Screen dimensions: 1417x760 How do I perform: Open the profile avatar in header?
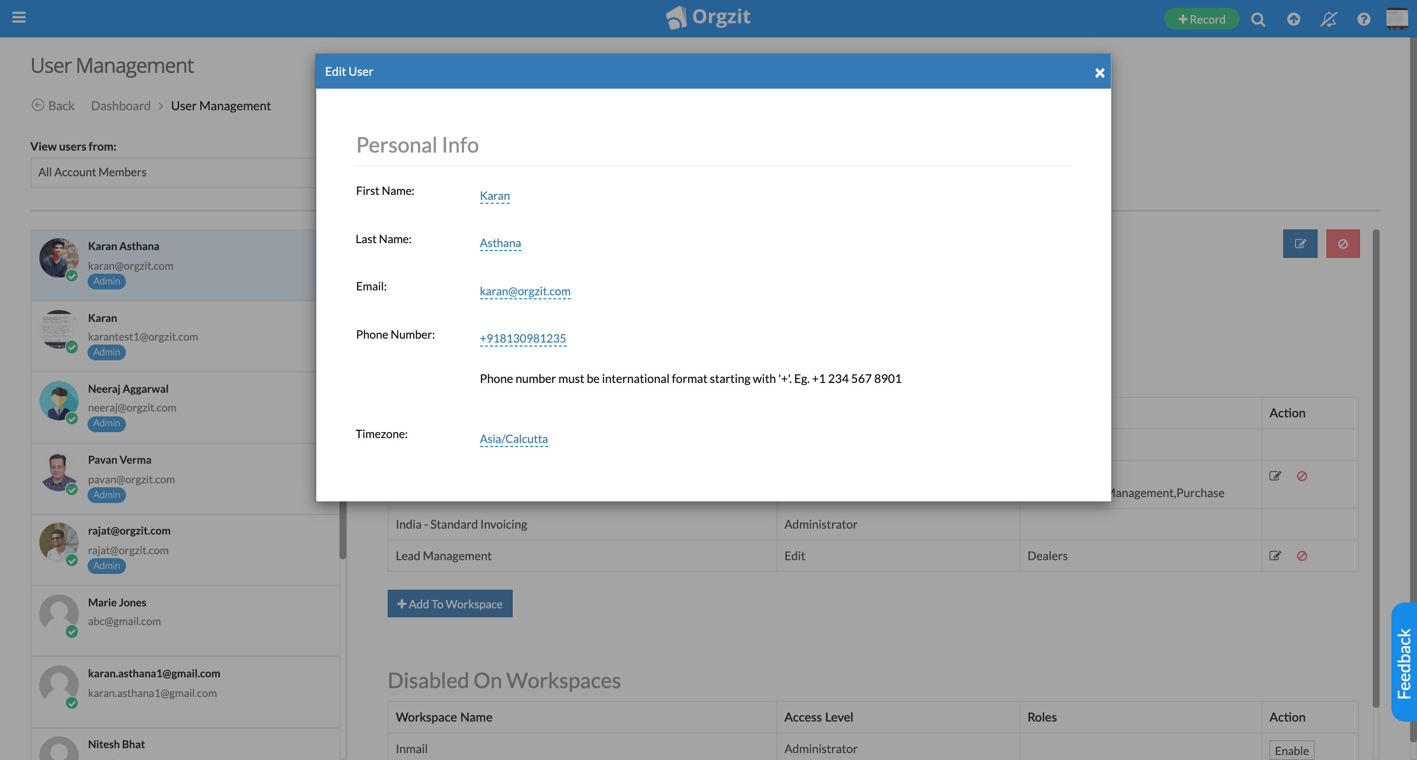click(x=1397, y=19)
